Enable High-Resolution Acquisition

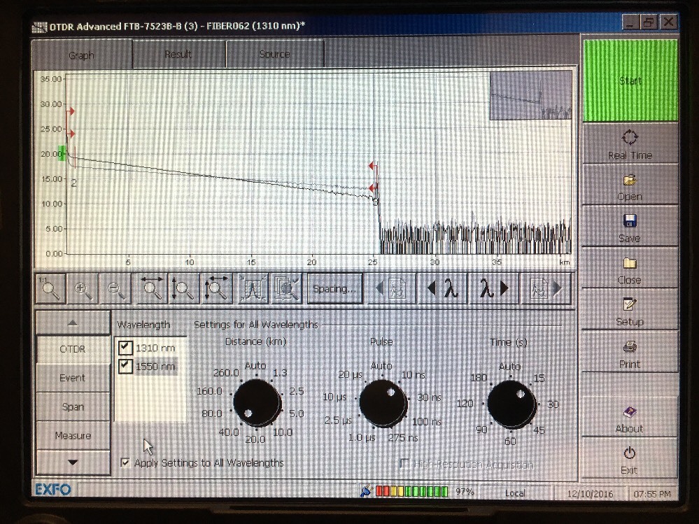[x=404, y=463]
